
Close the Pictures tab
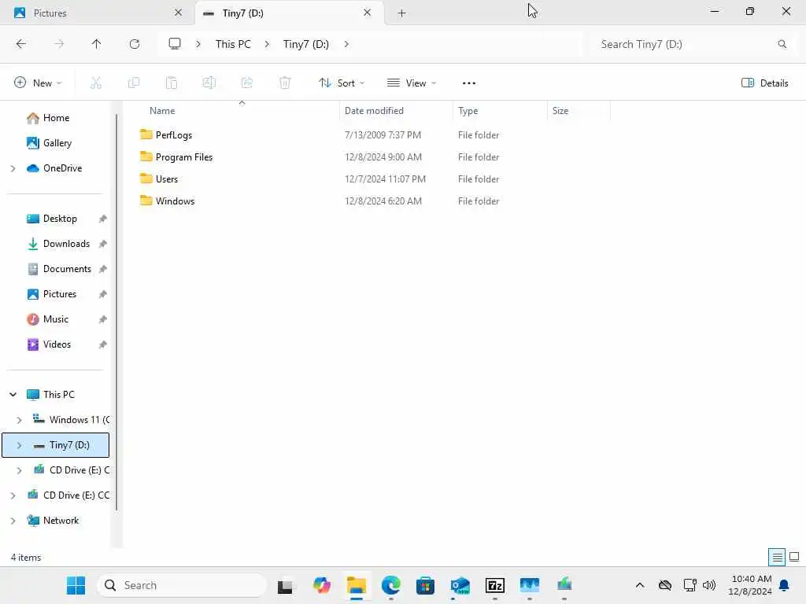coord(179,13)
